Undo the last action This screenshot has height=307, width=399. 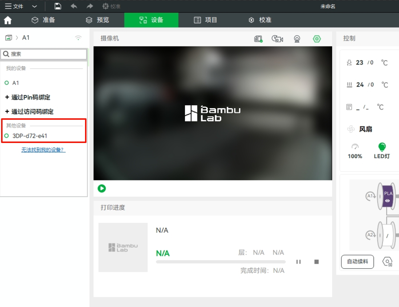coord(74,6)
